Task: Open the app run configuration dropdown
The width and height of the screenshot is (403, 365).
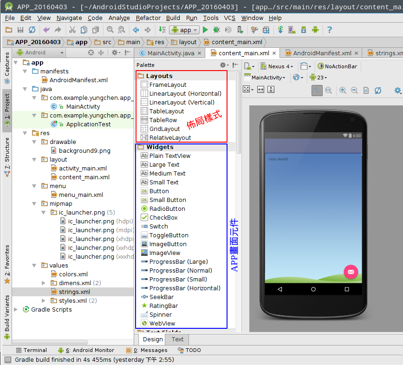Action: pos(184,30)
